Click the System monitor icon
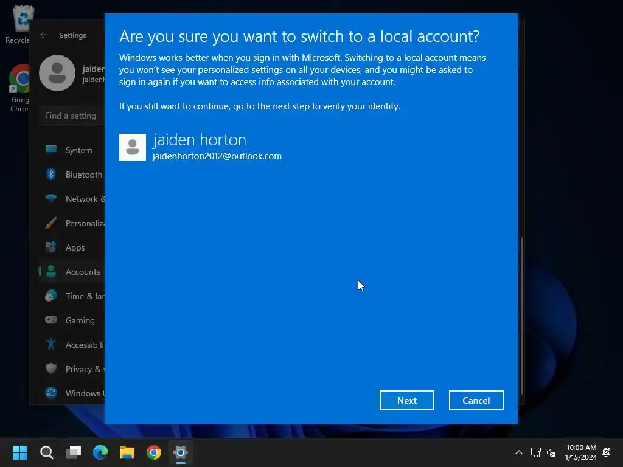Screen dimensions: 623x467 (x=51, y=150)
